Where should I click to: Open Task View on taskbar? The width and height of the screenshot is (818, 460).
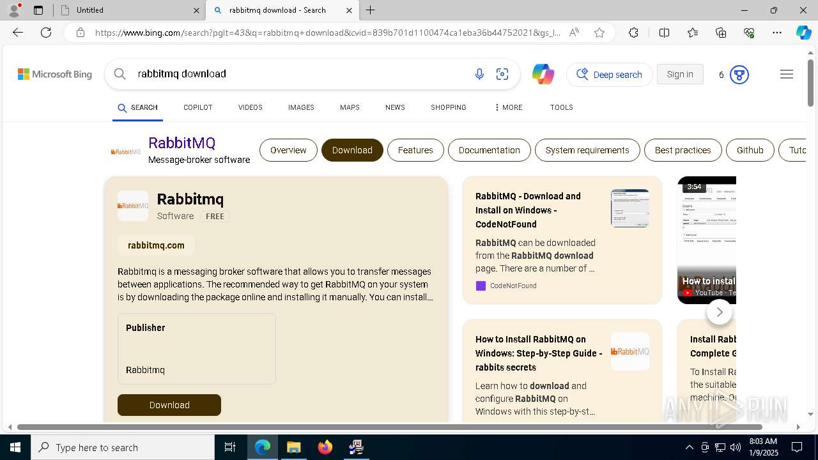230,447
